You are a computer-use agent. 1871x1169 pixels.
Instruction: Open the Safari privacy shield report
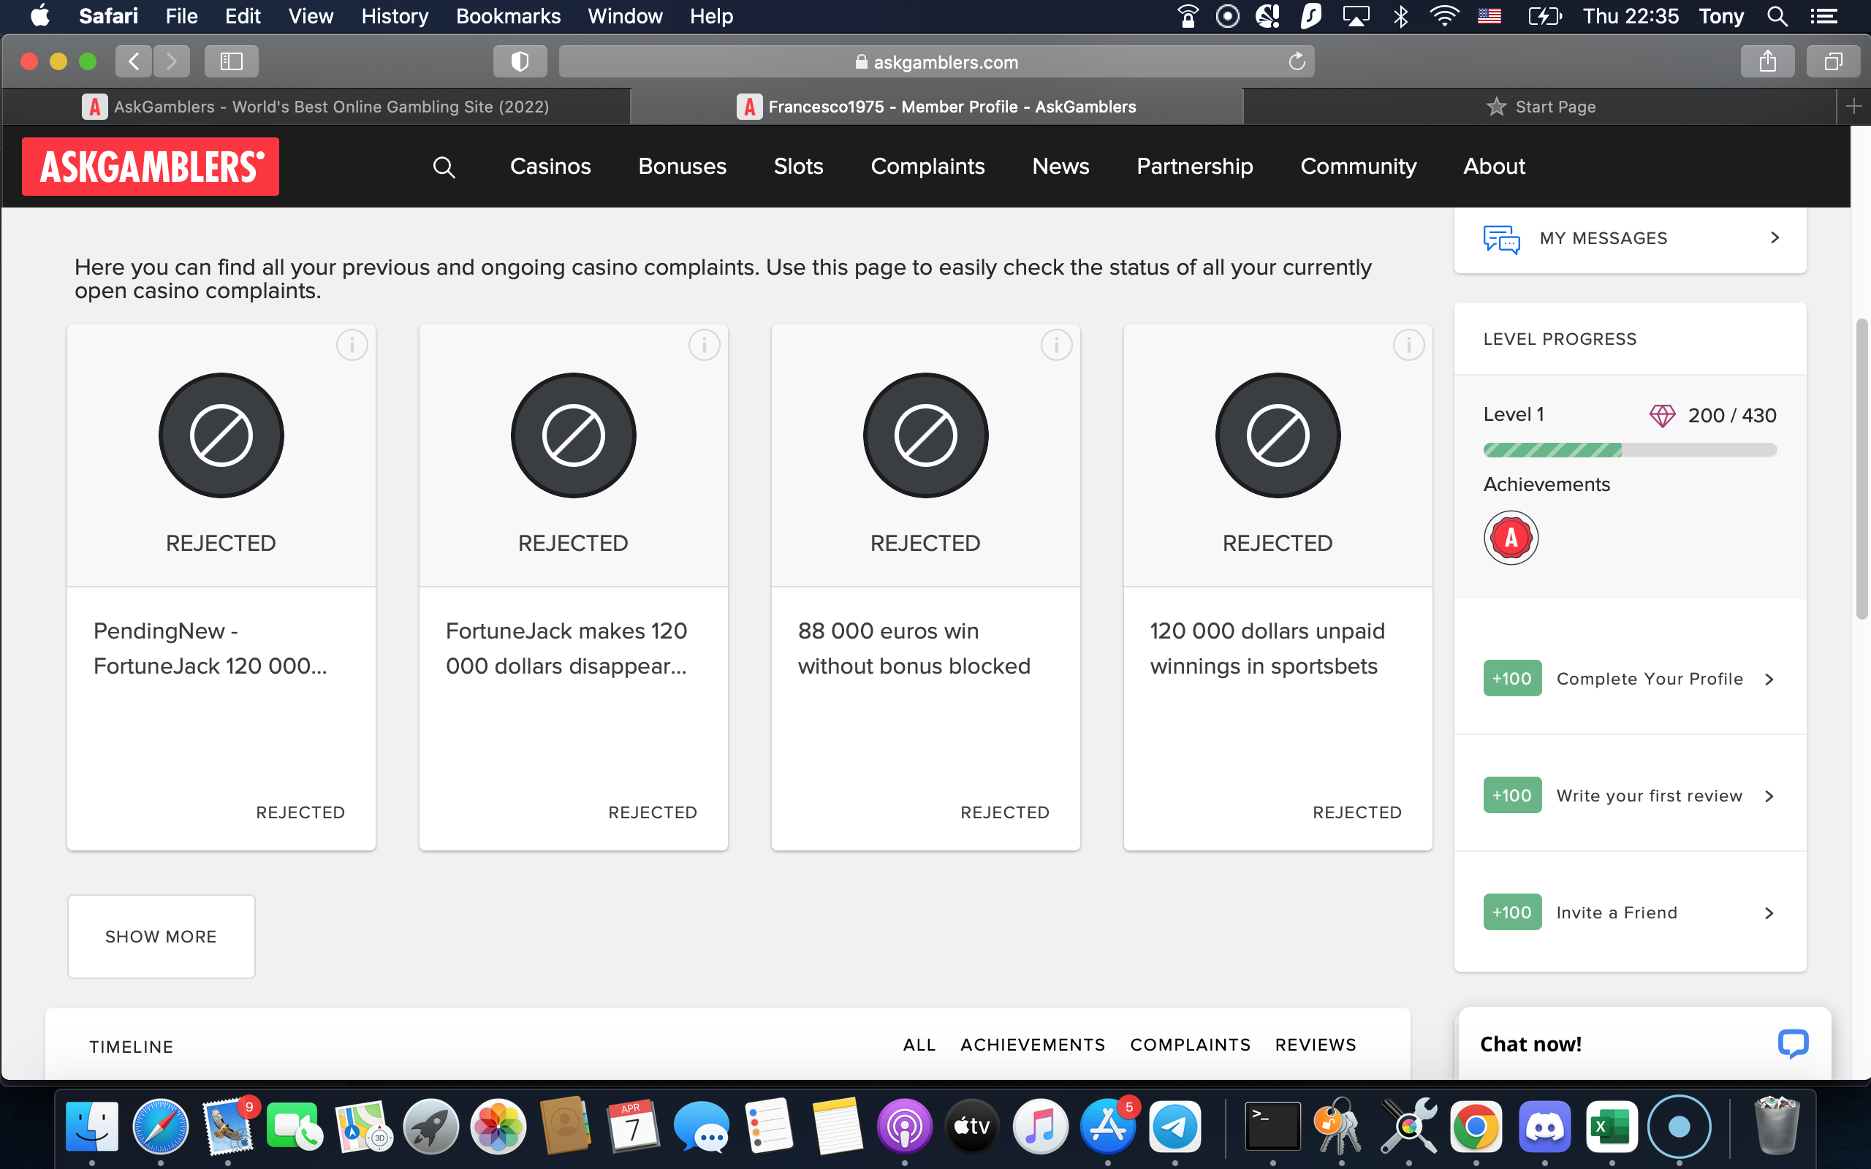click(520, 61)
